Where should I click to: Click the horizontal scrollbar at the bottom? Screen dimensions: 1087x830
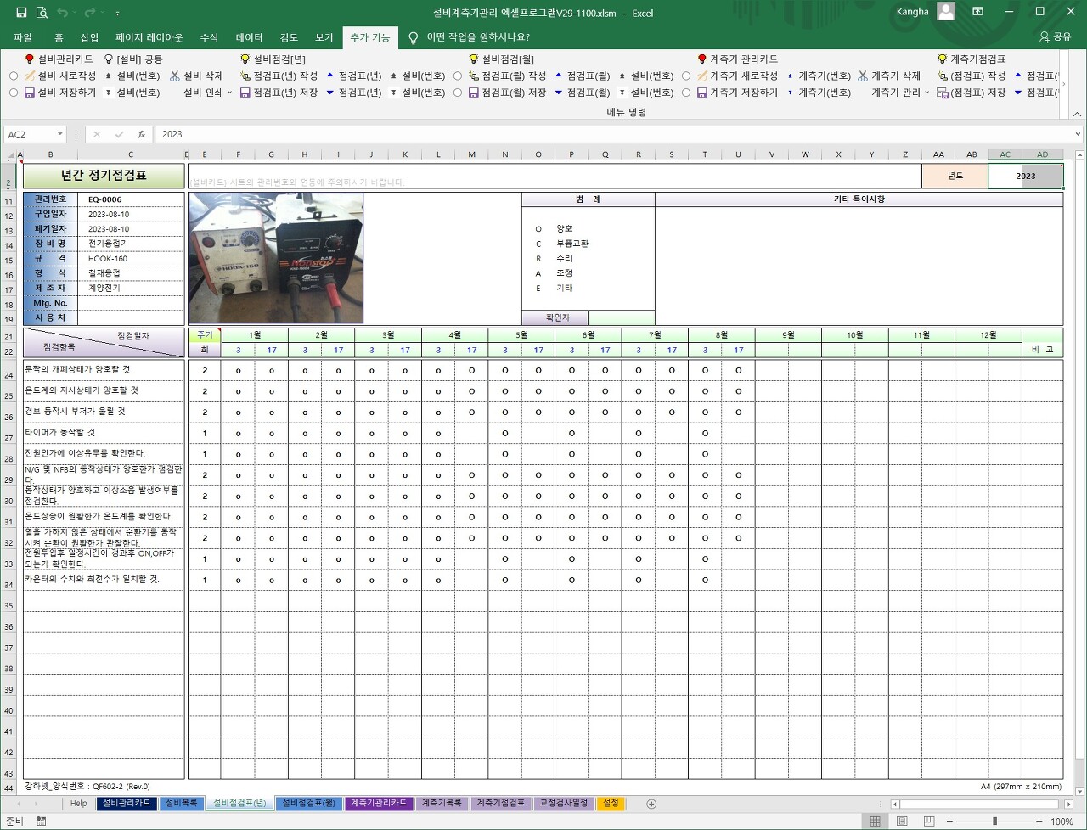981,804
